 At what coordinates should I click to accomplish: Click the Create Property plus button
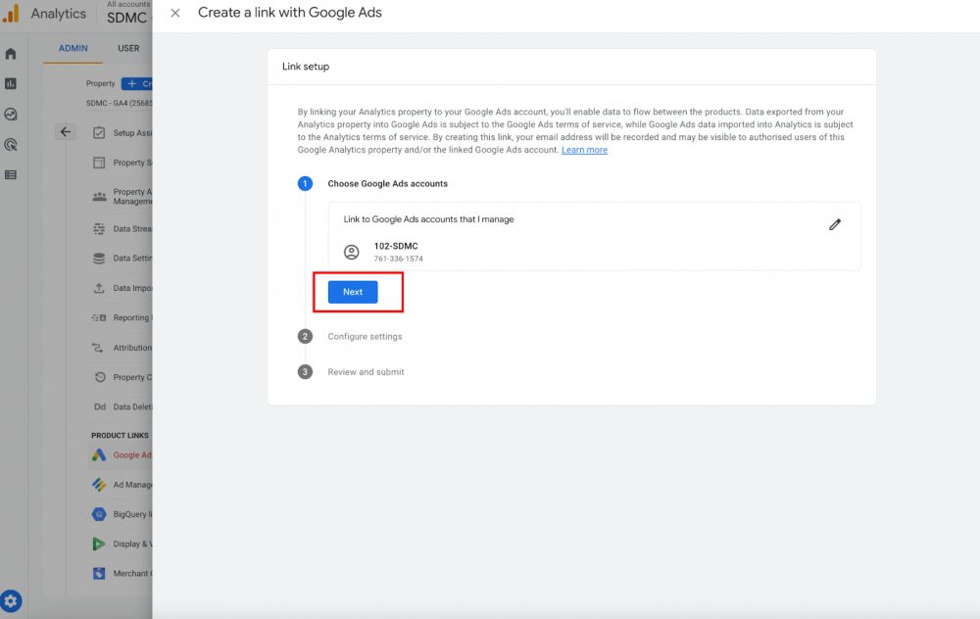coord(137,83)
